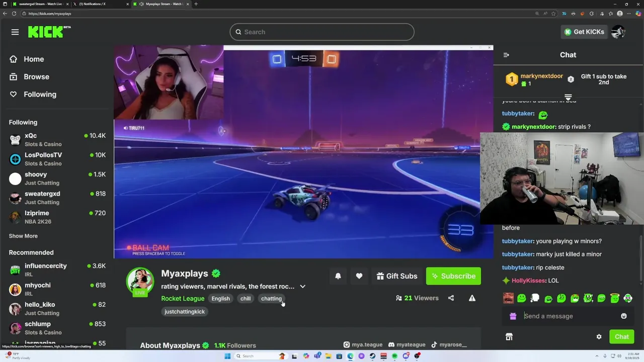Open mya.teague Instagram link
The height and width of the screenshot is (362, 644).
coord(363,345)
